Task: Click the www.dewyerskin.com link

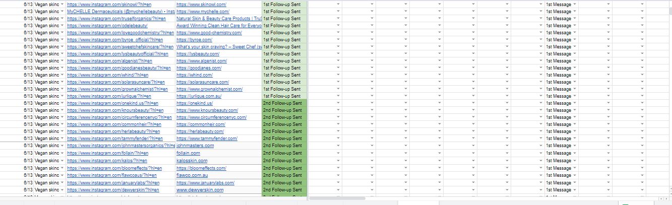Action: pyautogui.click(x=200, y=190)
